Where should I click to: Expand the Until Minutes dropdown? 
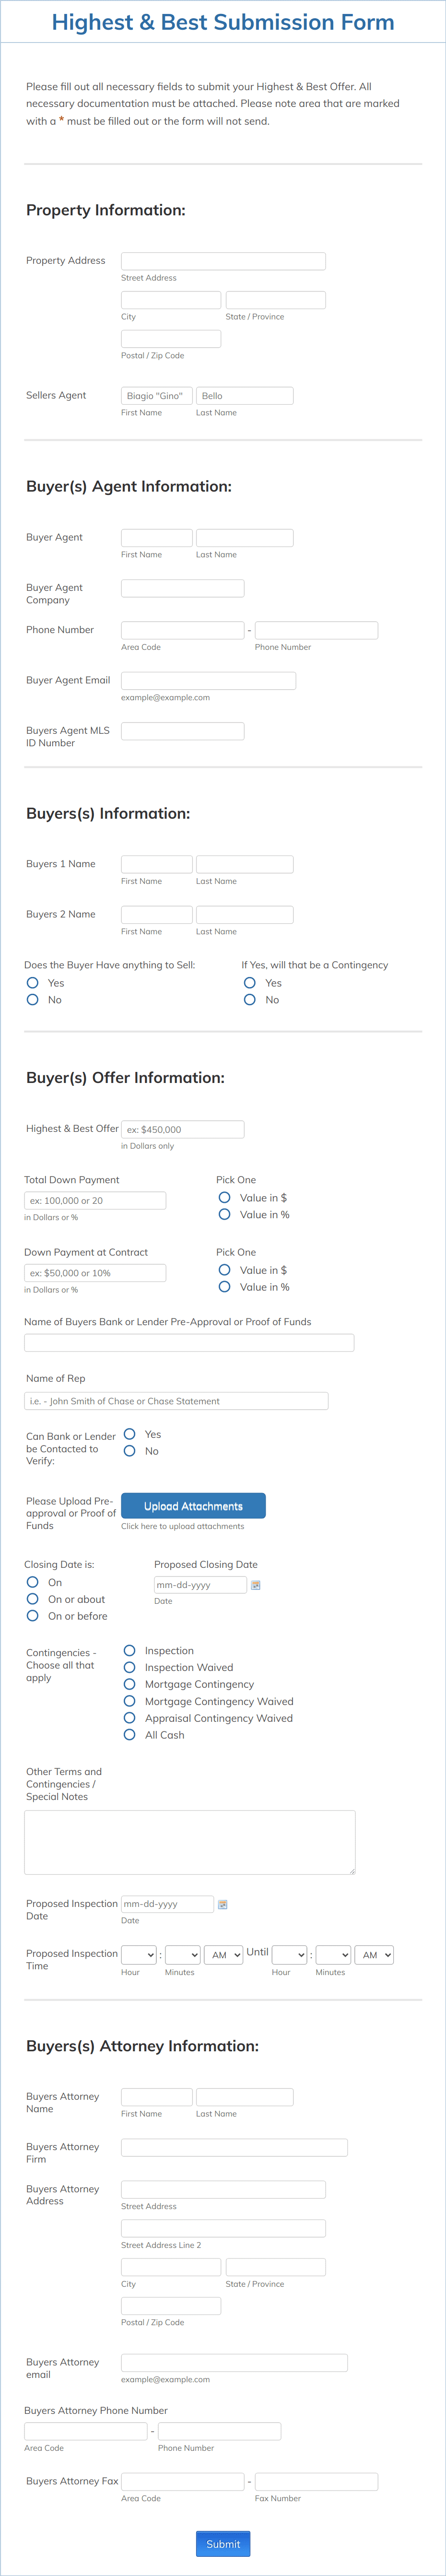coord(333,1955)
